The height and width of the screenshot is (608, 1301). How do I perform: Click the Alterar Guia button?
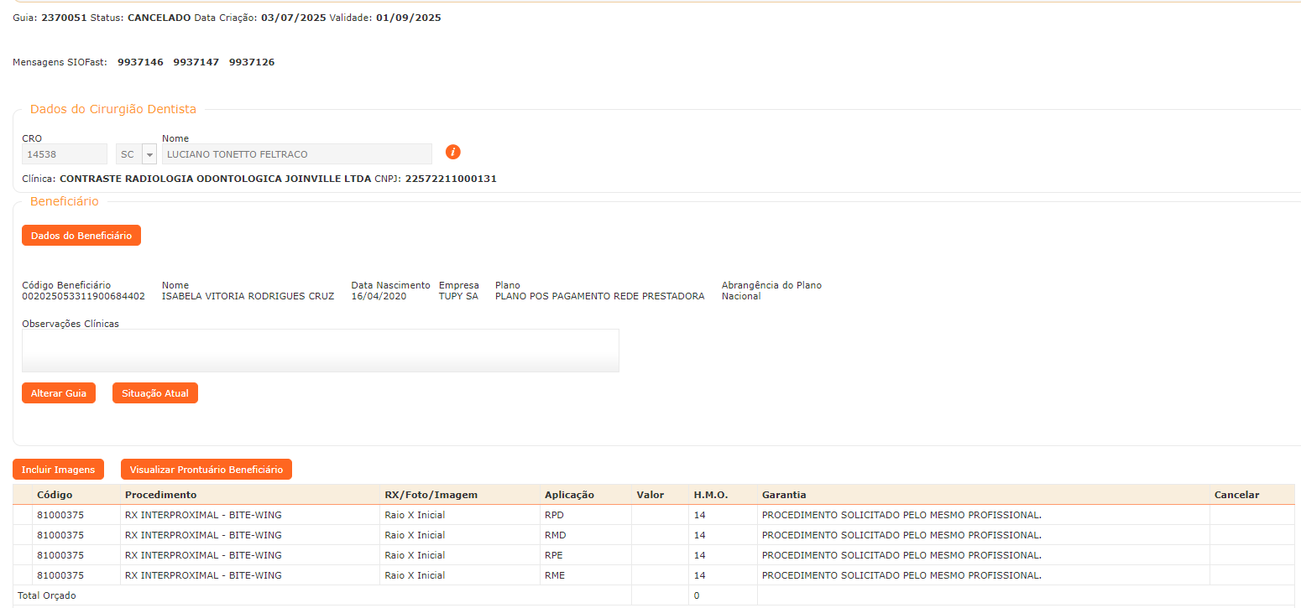pyautogui.click(x=59, y=393)
